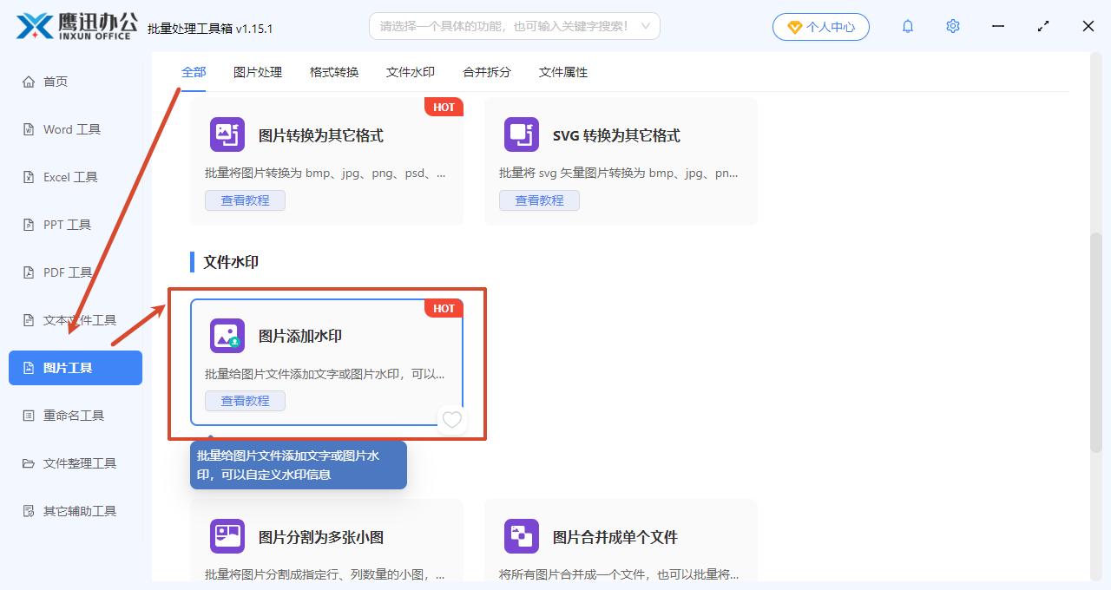The width and height of the screenshot is (1111, 590).
Task: Click 查看教程 under SVG 转换为其它格式
Action: pos(539,200)
